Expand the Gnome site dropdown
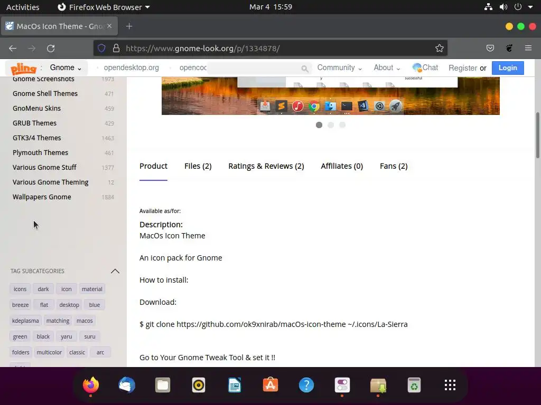541x405 pixels. coord(66,67)
